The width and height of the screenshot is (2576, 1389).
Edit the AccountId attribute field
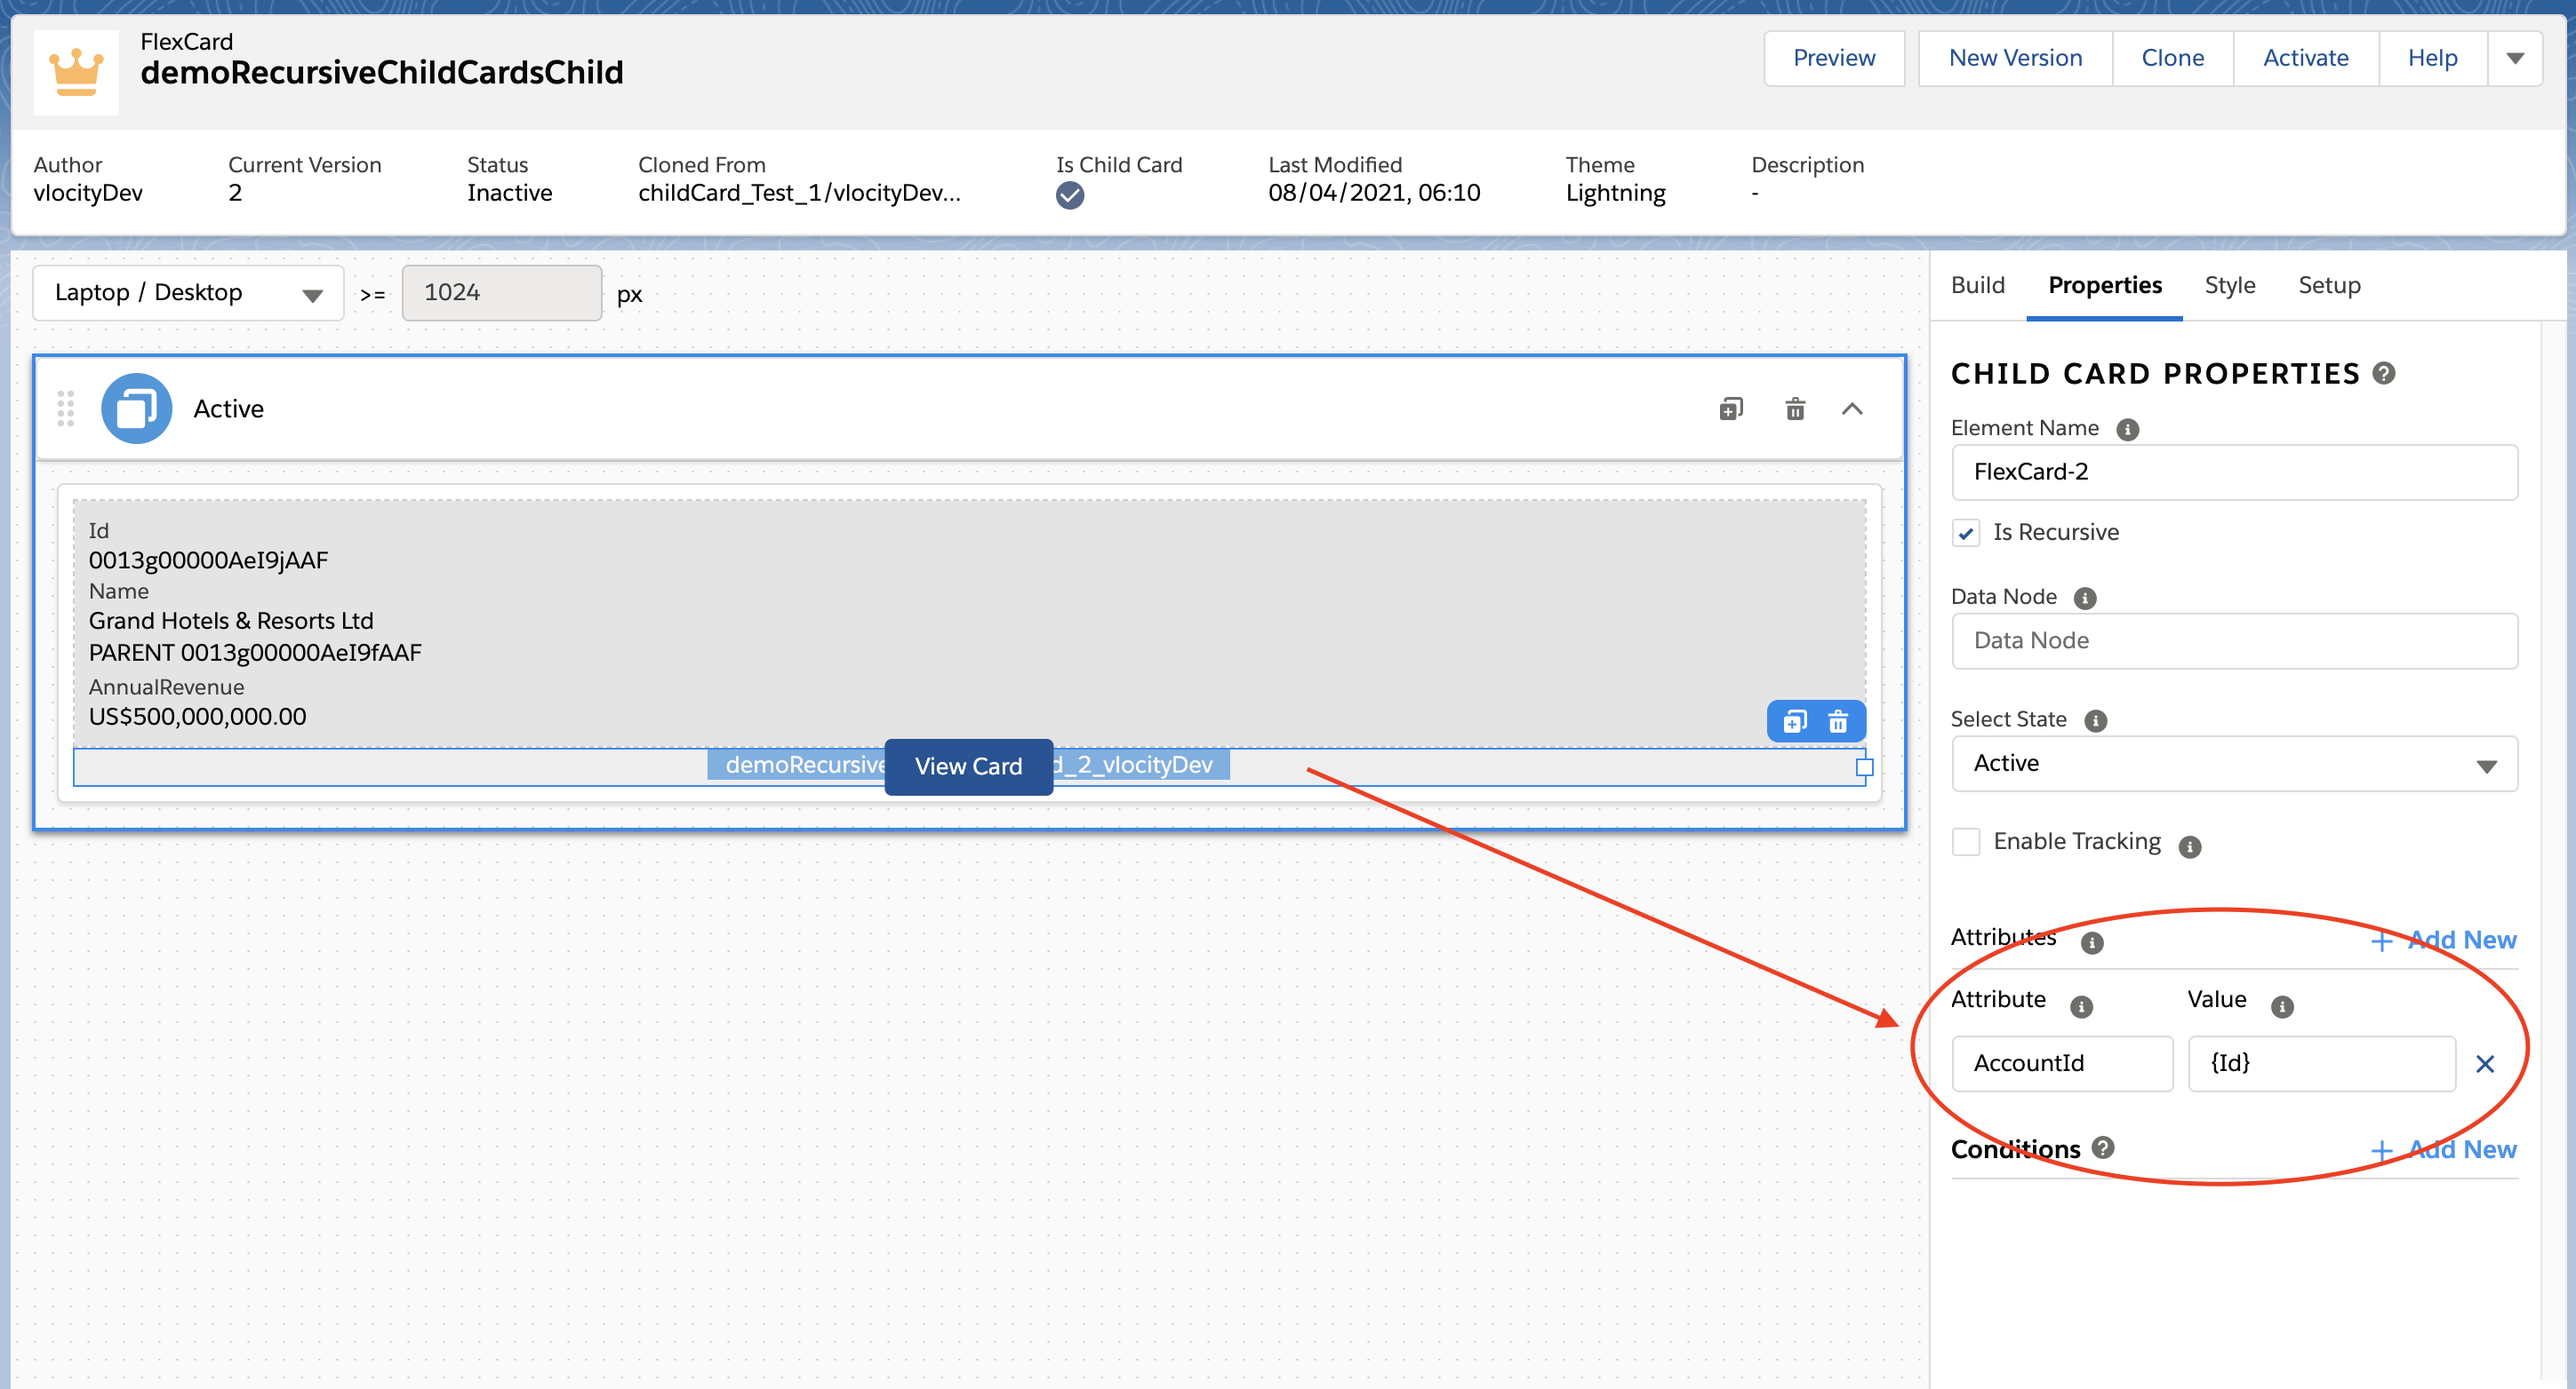[x=2062, y=1064]
